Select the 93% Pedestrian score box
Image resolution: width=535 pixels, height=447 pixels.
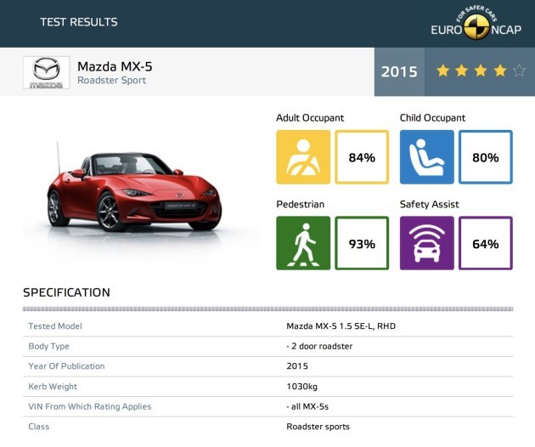click(362, 243)
